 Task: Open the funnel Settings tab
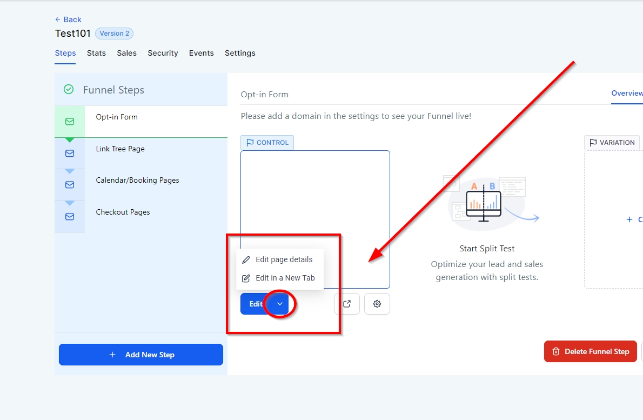pos(240,53)
